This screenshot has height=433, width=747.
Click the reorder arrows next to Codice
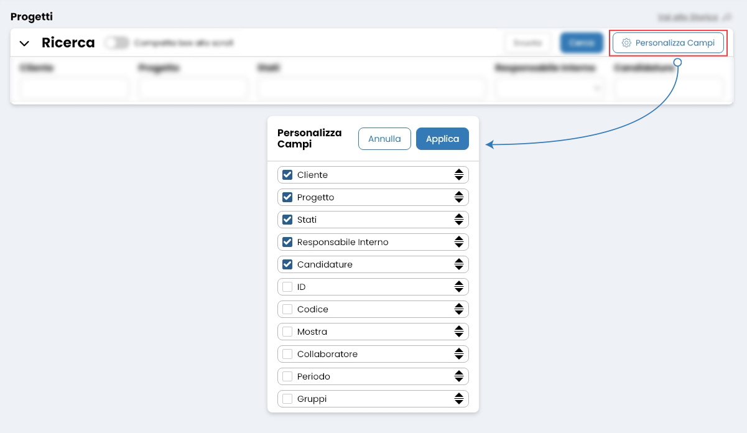459,309
